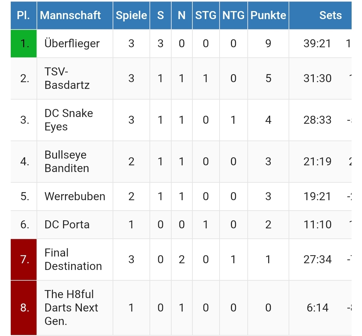Click the green first place cell
Screen dimensions: 362x336
coord(23,43)
